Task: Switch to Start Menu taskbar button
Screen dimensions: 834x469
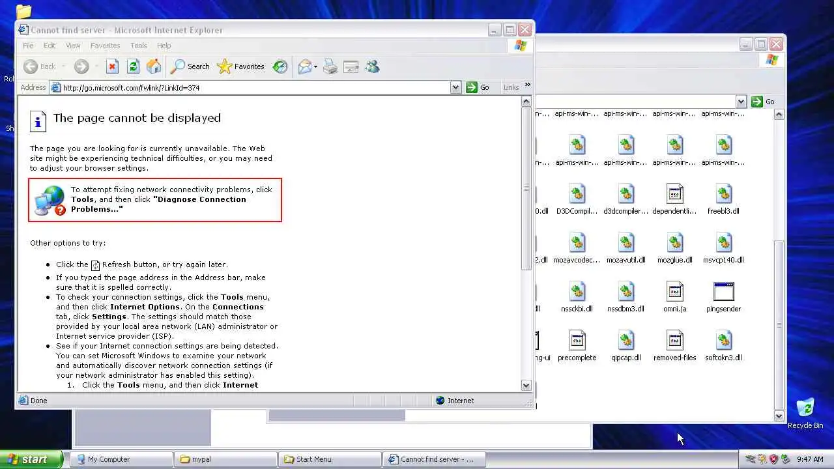Action: tap(330, 459)
